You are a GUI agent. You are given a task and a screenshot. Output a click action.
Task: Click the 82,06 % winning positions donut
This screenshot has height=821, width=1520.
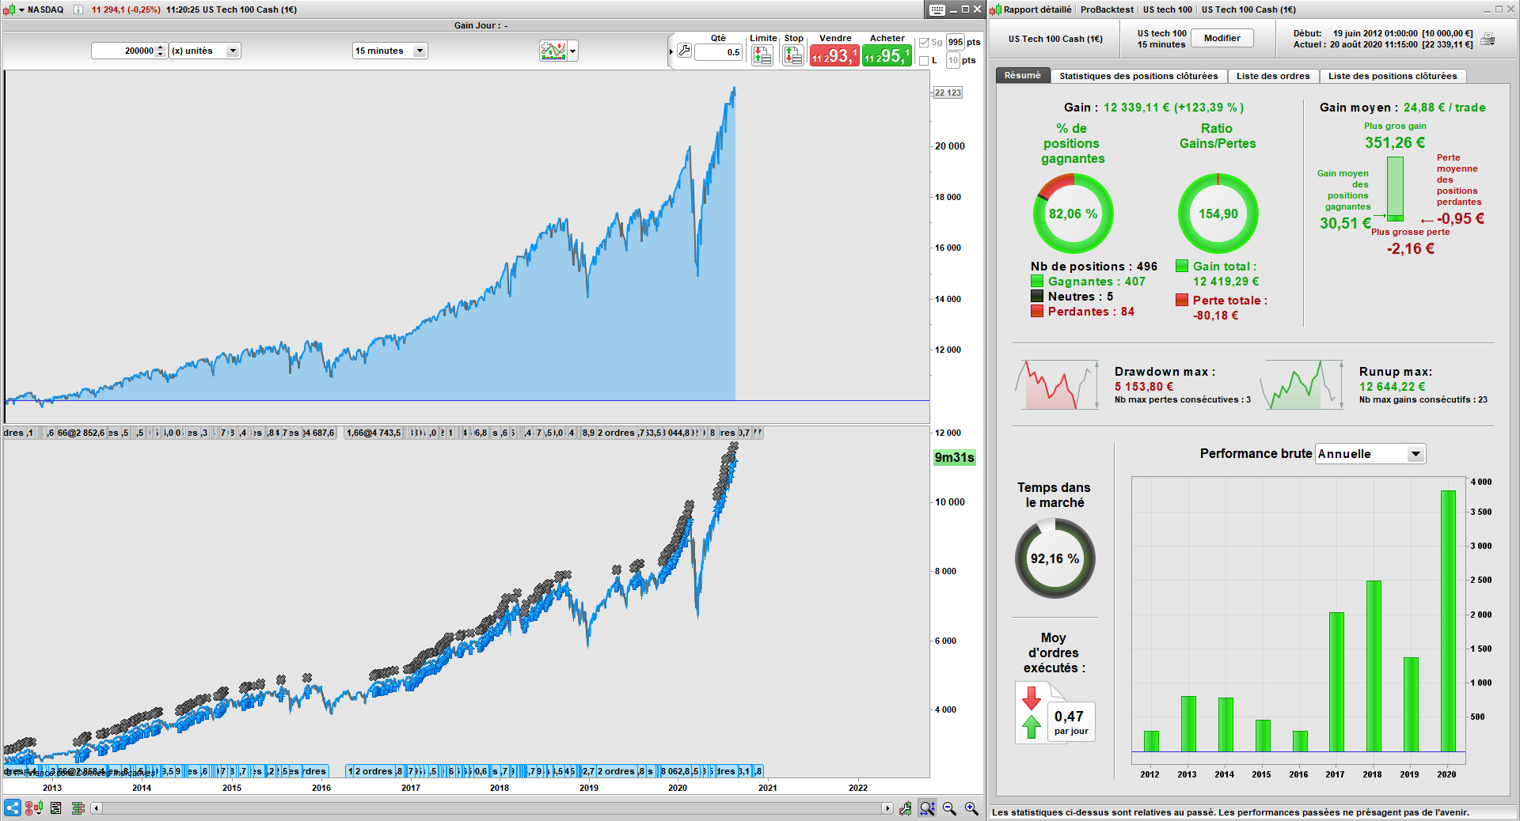1073,214
